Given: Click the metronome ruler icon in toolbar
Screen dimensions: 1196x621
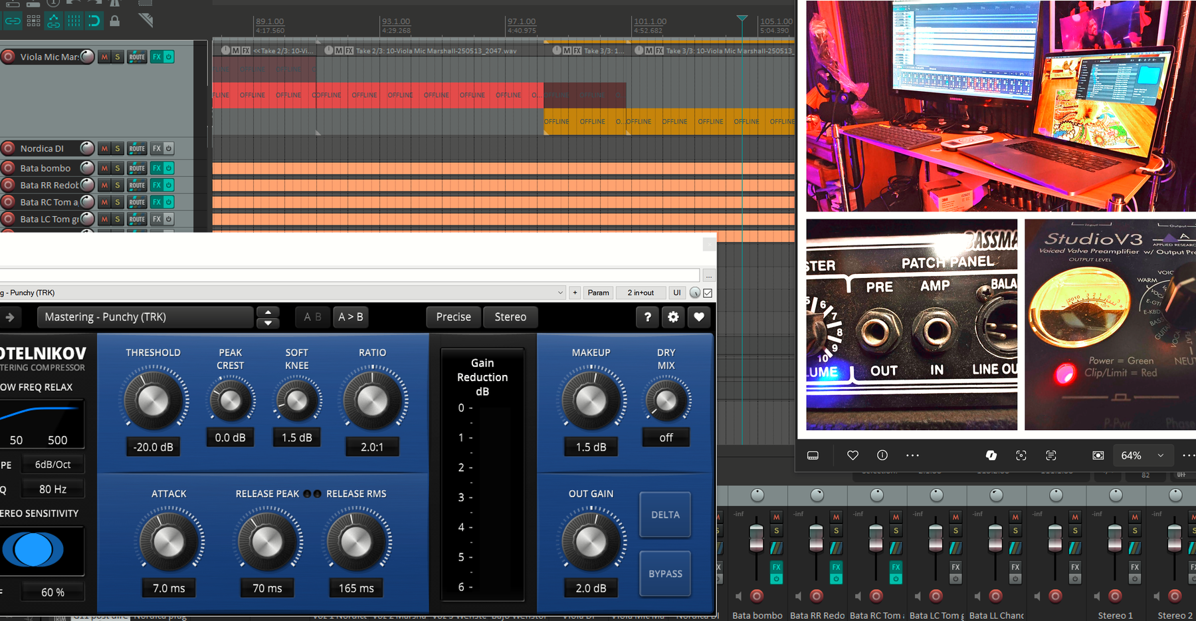Looking at the screenshot, I should 146,20.
